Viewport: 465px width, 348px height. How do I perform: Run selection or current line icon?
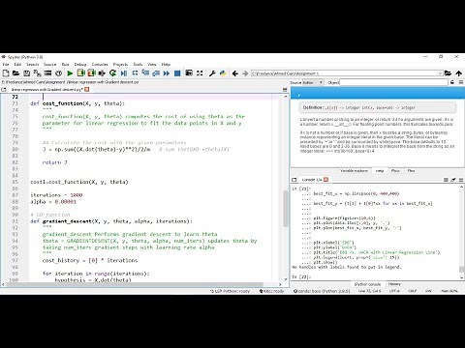point(102,73)
